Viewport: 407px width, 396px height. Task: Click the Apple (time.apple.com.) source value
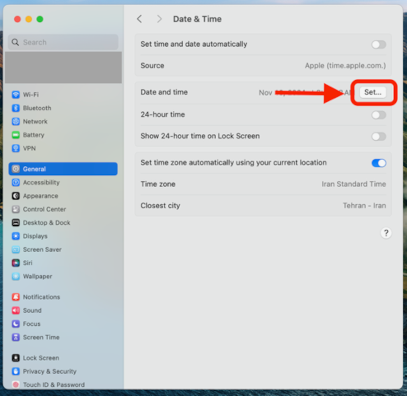[x=345, y=66]
